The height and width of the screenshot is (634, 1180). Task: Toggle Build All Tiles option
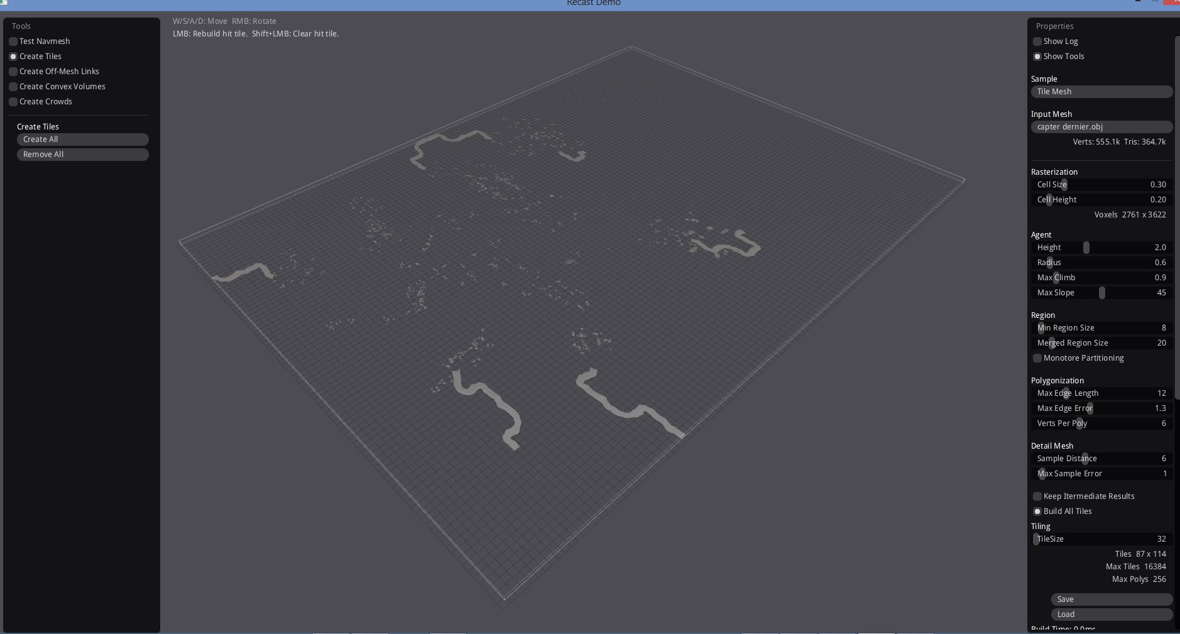click(1037, 511)
